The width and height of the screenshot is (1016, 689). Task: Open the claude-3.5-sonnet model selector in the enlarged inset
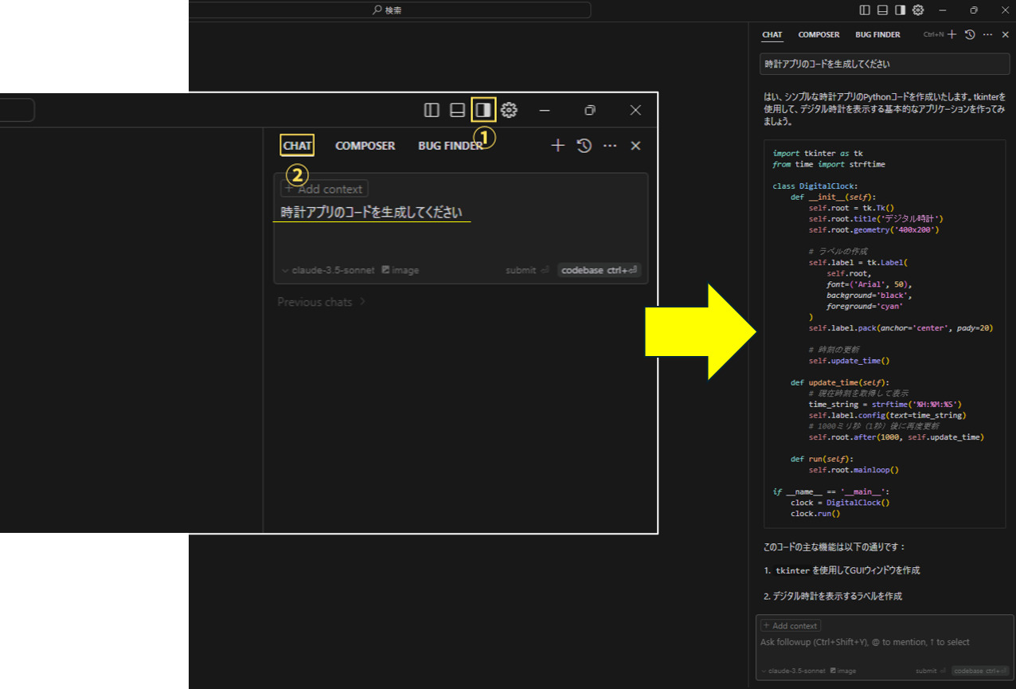(x=327, y=270)
